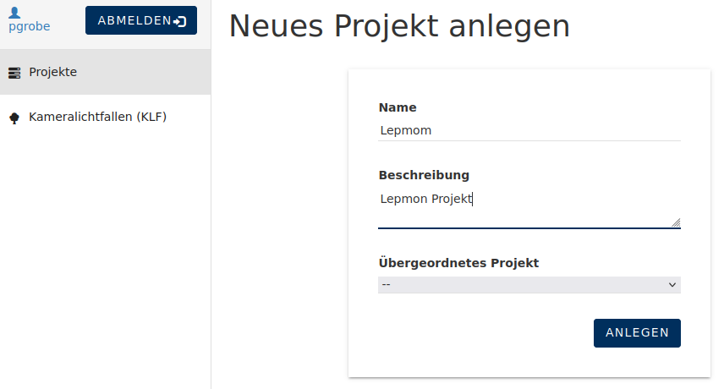Click the Projekte list icon in sidebar

click(14, 73)
